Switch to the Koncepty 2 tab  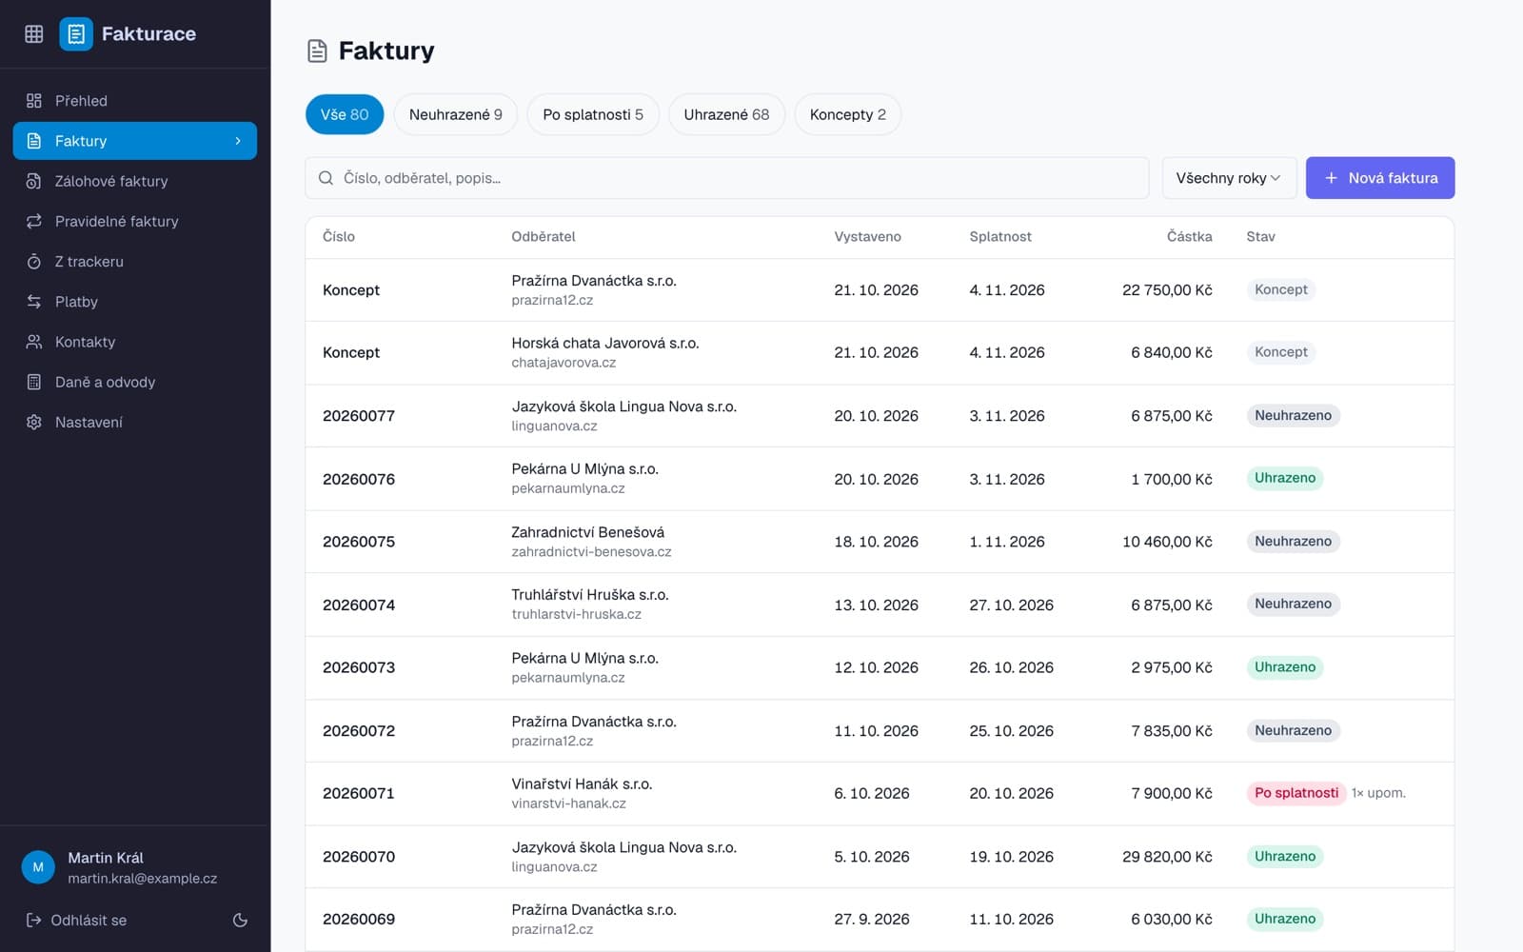click(848, 114)
